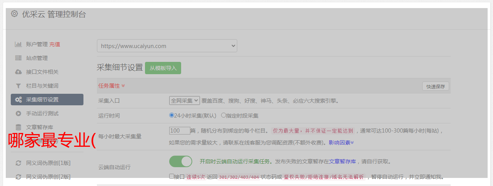Click the cloud upload icon for 接口文件相关
This screenshot has width=493, height=186.
point(18,72)
